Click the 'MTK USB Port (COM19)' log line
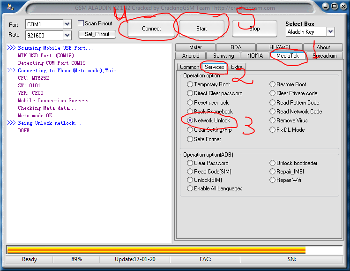Image resolution: width=350 pixels, height=271 pixels. pyautogui.click(x=46, y=55)
